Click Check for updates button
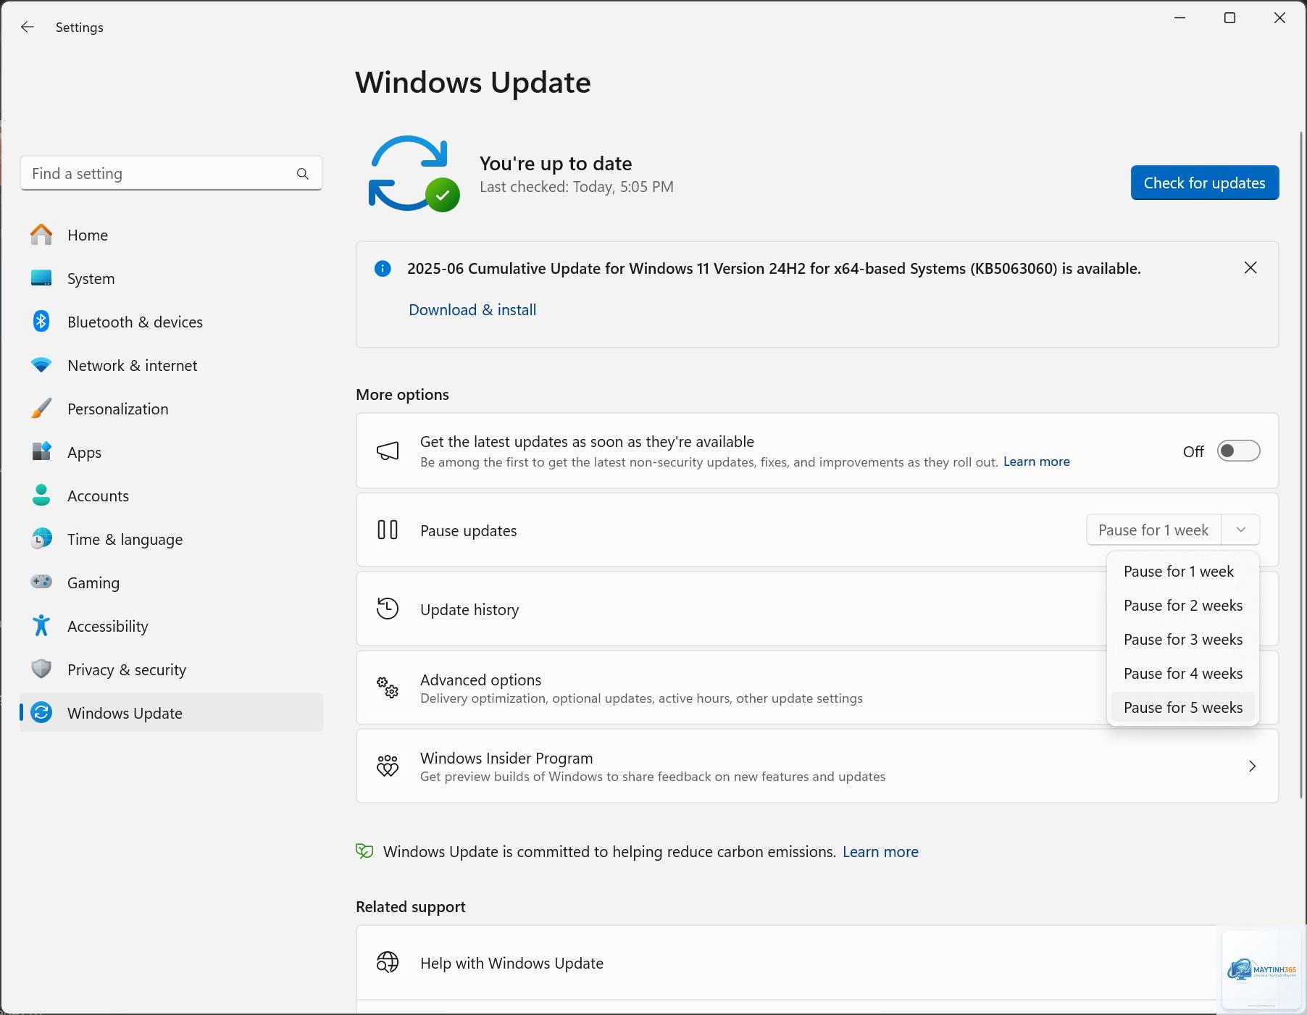This screenshot has width=1307, height=1015. click(1204, 183)
